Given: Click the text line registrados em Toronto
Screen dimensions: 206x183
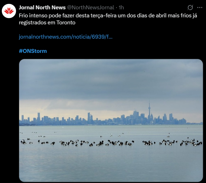Looking at the screenshot, I should pyautogui.click(x=47, y=23).
